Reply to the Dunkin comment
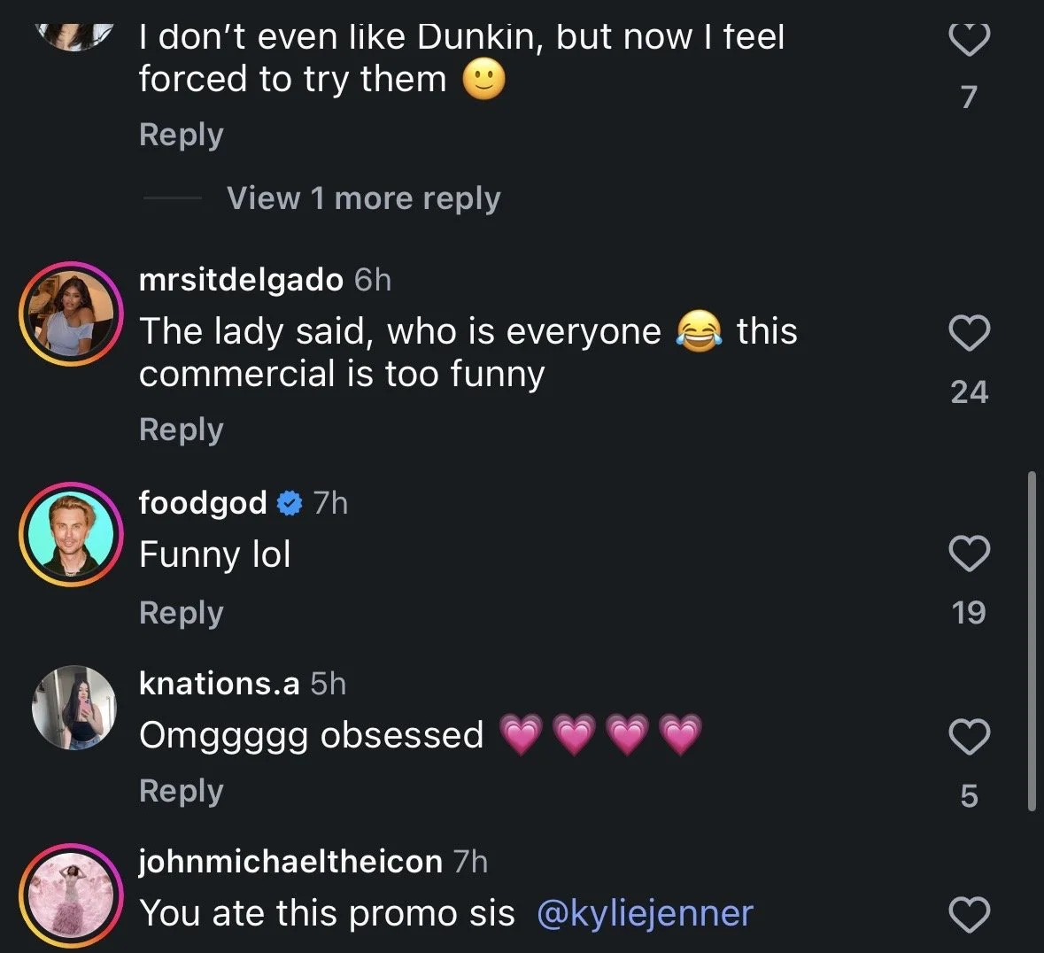Viewport: 1044px width, 953px height. pyautogui.click(x=182, y=136)
